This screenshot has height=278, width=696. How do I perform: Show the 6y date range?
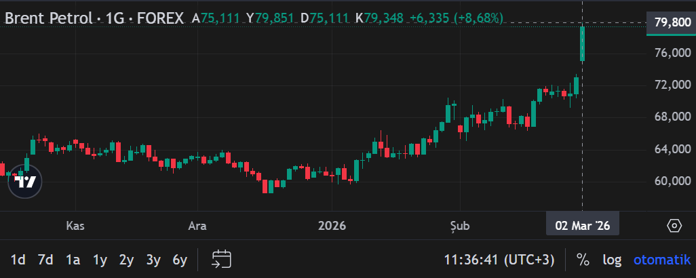pos(180,259)
